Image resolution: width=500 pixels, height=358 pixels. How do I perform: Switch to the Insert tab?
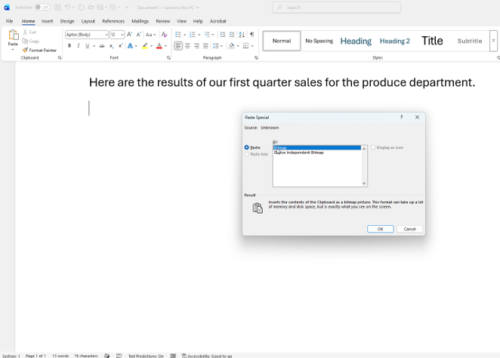[47, 21]
